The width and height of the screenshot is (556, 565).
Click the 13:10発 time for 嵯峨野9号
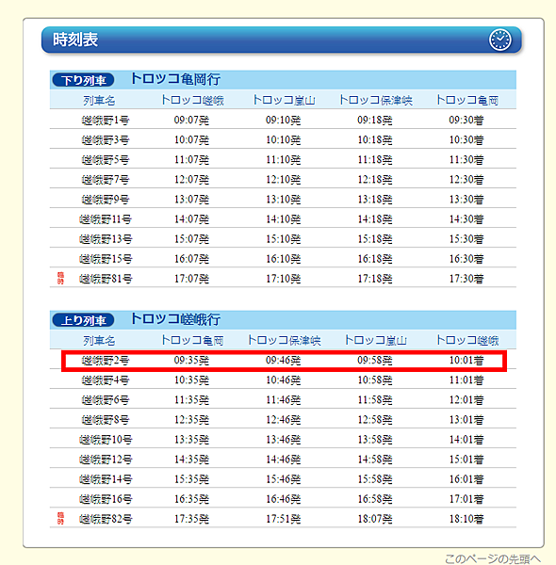point(284,200)
